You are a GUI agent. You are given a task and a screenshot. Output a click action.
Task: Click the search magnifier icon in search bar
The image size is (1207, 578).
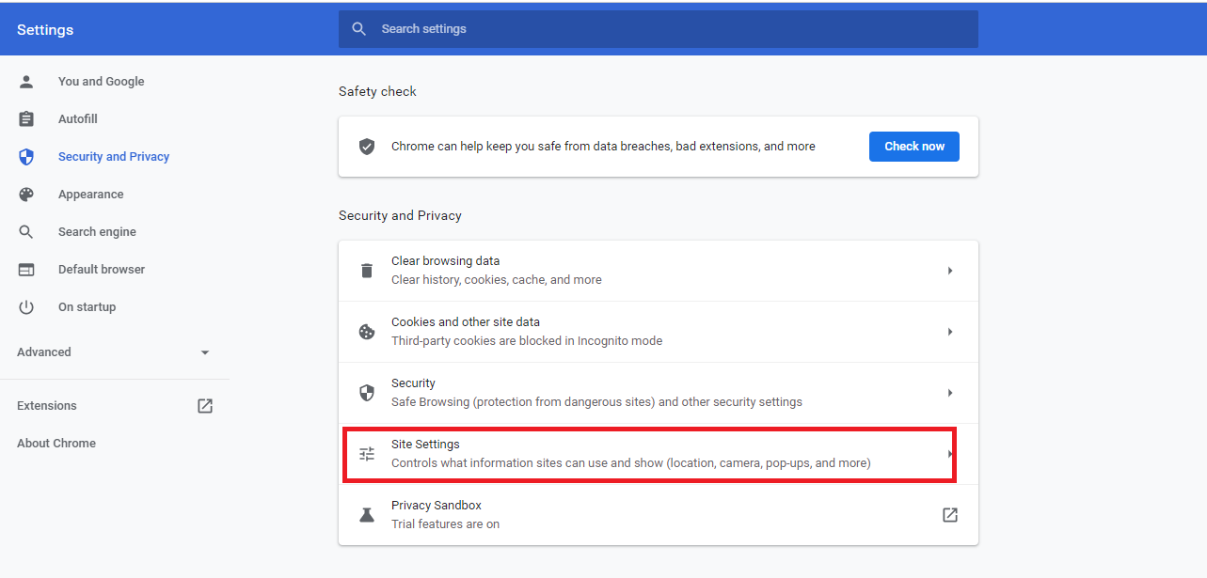358,29
